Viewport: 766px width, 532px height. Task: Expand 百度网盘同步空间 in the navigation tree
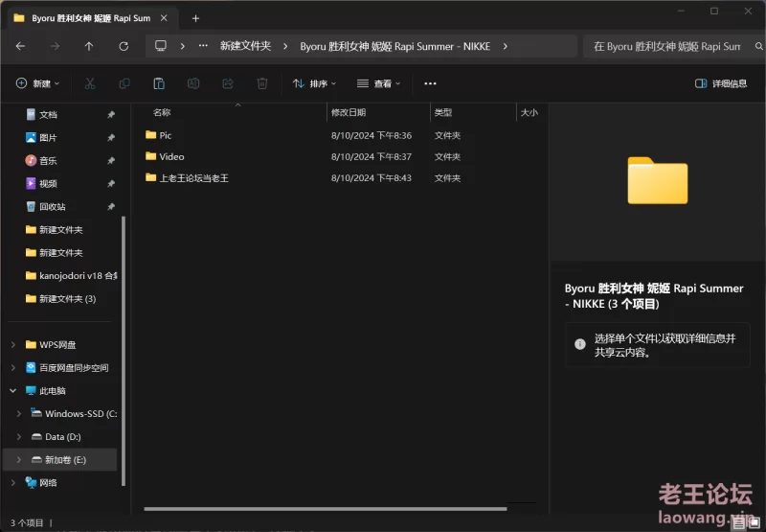click(13, 368)
